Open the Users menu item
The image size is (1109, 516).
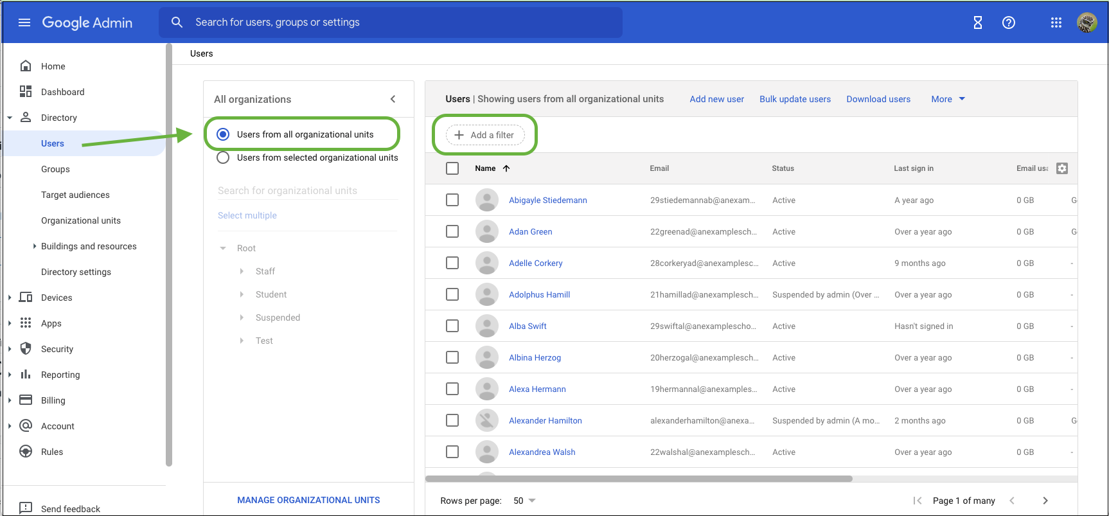tap(53, 143)
